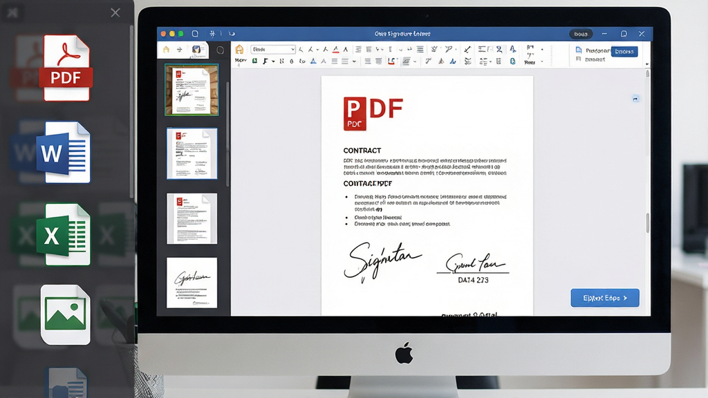Collapse the ribbon with small corner arrow
The image size is (708, 398).
pyautogui.click(x=647, y=64)
